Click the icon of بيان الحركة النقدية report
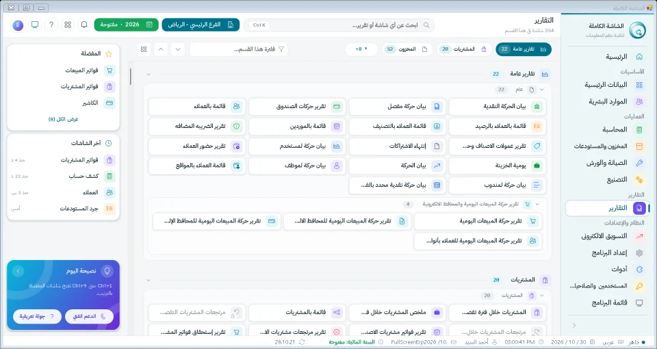Screen dimensions: 657x349 537,107
